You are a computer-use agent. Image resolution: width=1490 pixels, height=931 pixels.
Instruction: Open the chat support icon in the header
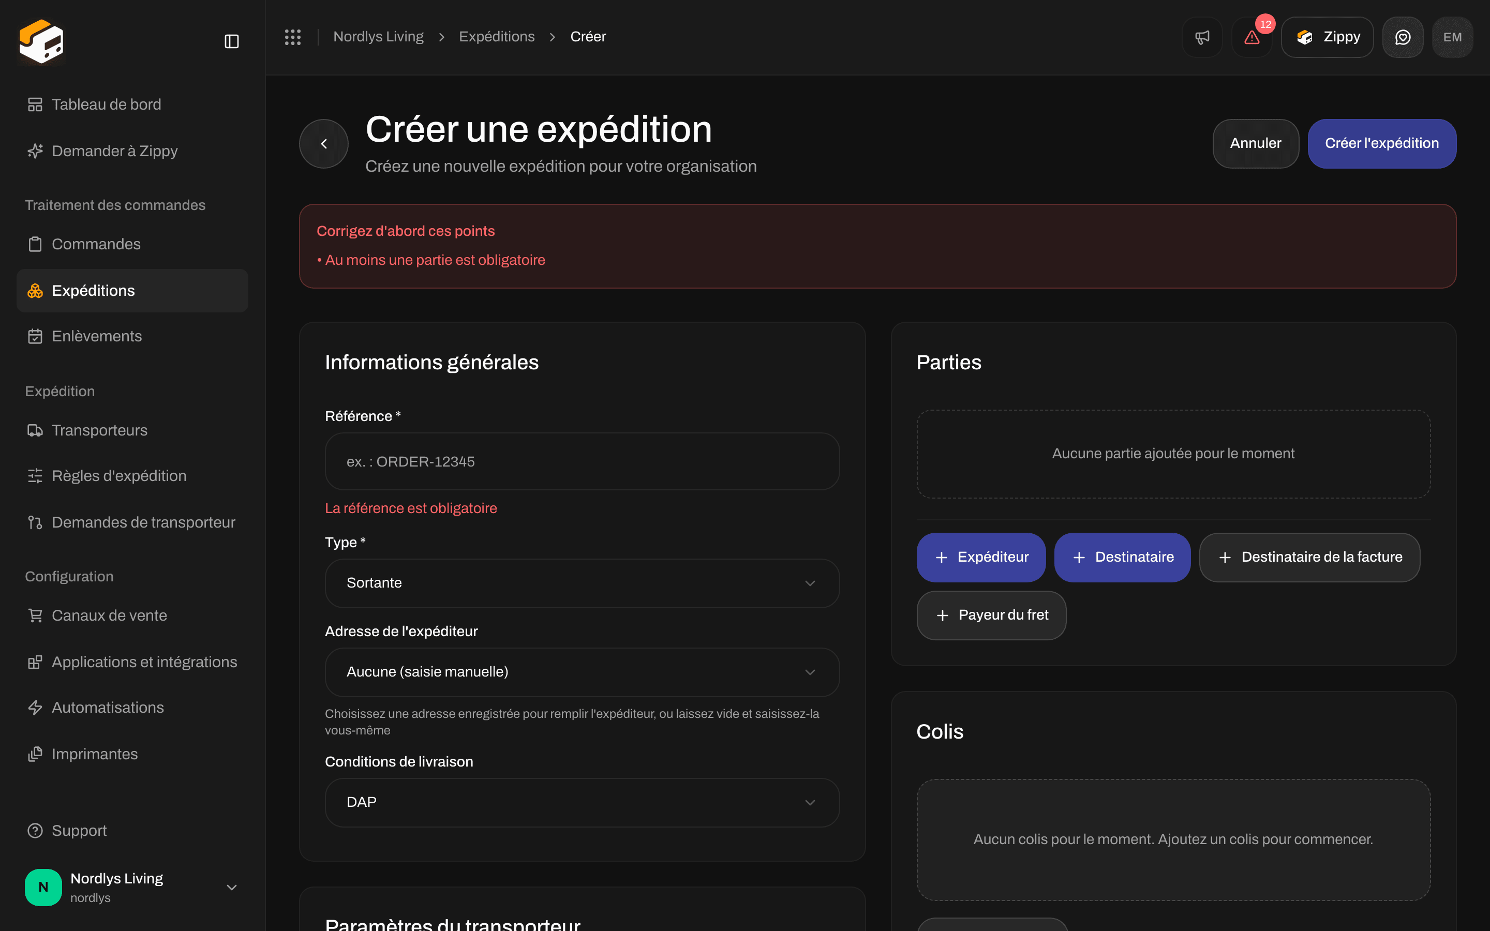(1403, 37)
